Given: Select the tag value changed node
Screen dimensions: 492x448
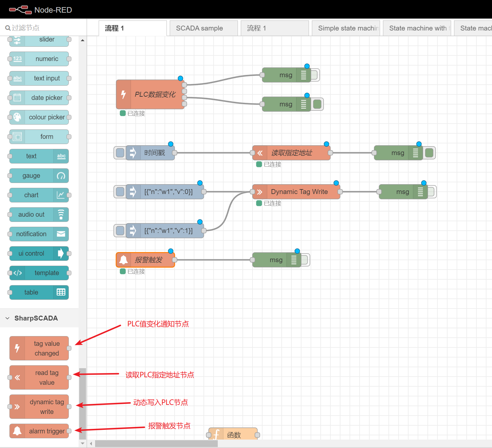Looking at the screenshot, I should coord(39,348).
